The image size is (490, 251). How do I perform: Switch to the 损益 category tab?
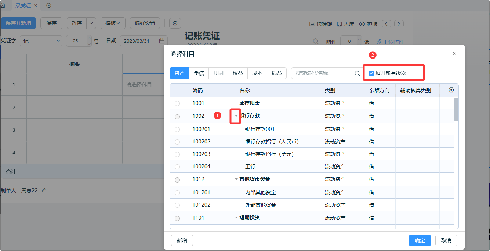(x=276, y=73)
